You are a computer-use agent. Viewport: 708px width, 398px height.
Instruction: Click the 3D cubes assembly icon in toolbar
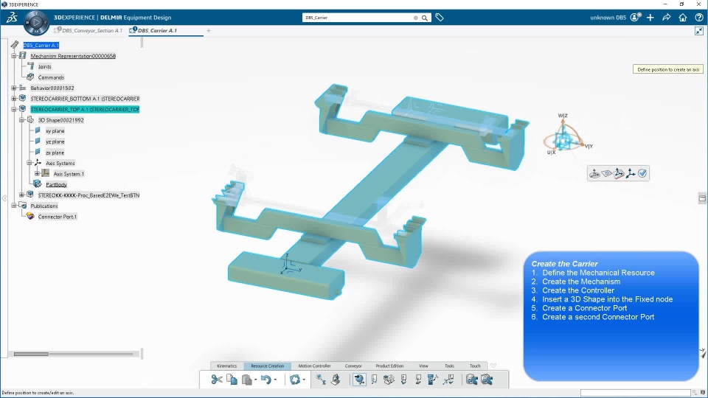(389, 380)
